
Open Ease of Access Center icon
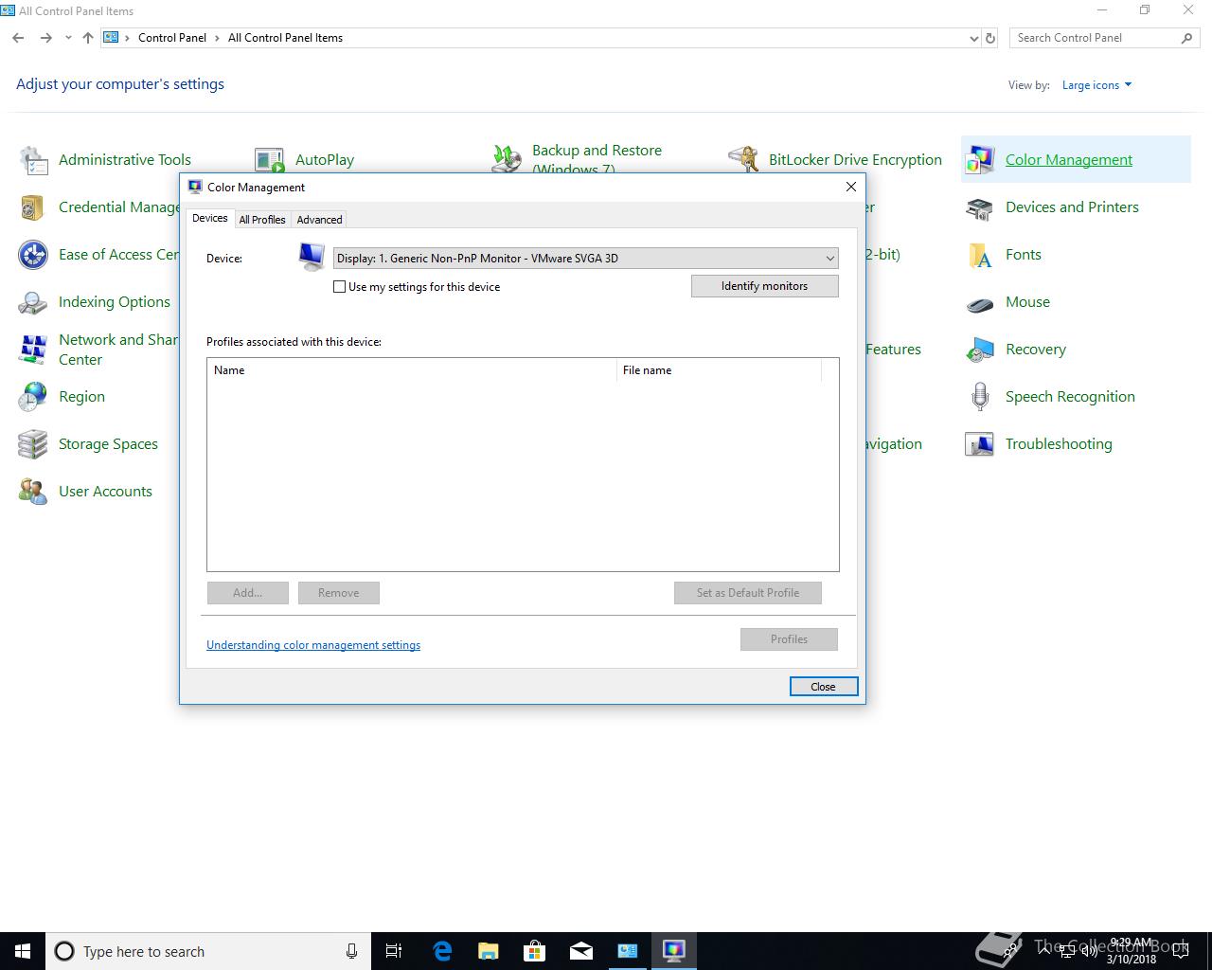(33, 255)
